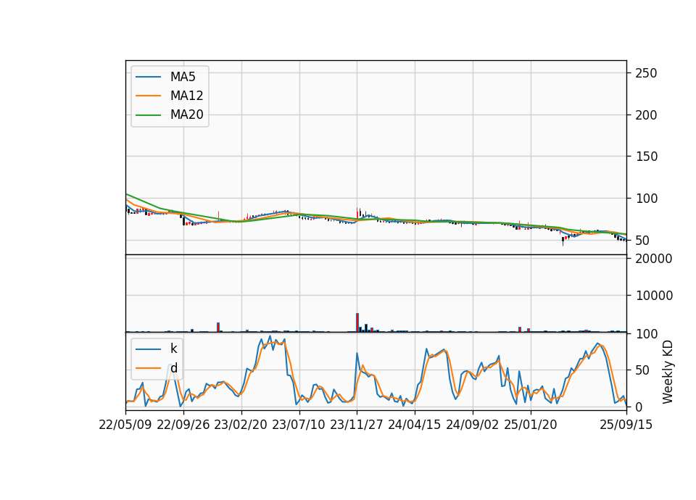Click the 20000 volume axis label

[x=654, y=259]
